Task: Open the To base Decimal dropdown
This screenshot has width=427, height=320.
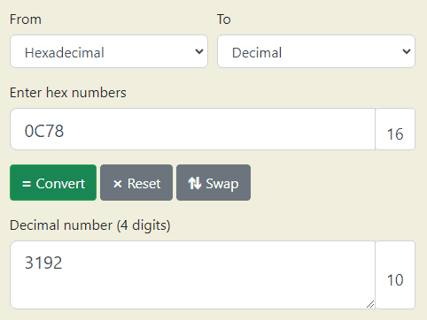Action: [316, 51]
